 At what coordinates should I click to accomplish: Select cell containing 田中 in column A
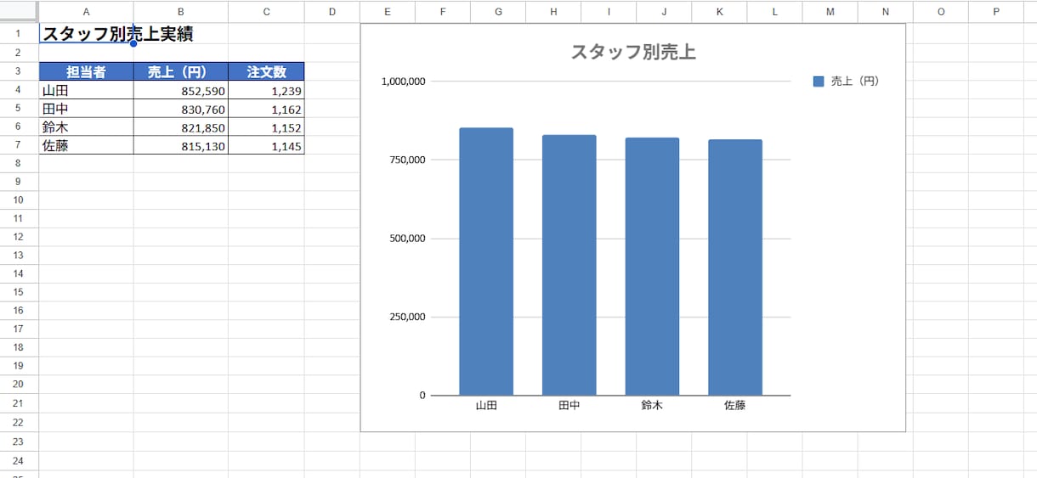(86, 109)
